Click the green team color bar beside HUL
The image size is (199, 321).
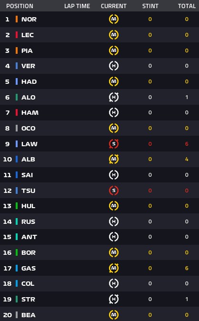(17, 206)
